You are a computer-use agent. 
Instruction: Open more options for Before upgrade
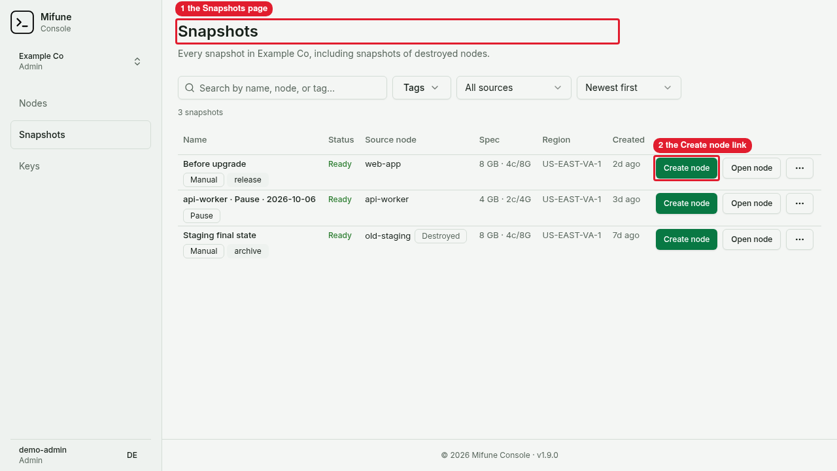pos(800,168)
